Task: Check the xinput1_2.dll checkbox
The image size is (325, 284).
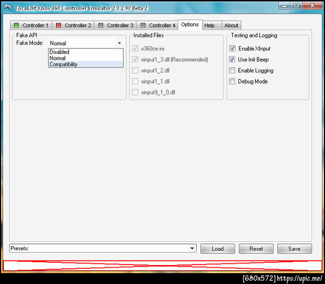Action: tap(135, 71)
